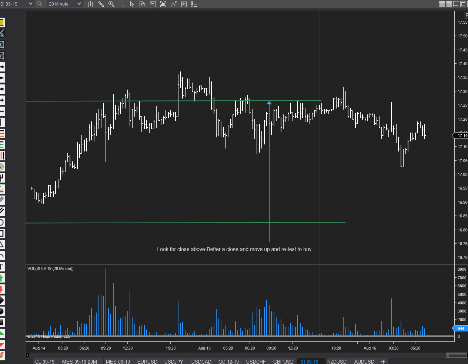Select the lower green horizontal line
Screen dimensions: 468x364
point(185,223)
